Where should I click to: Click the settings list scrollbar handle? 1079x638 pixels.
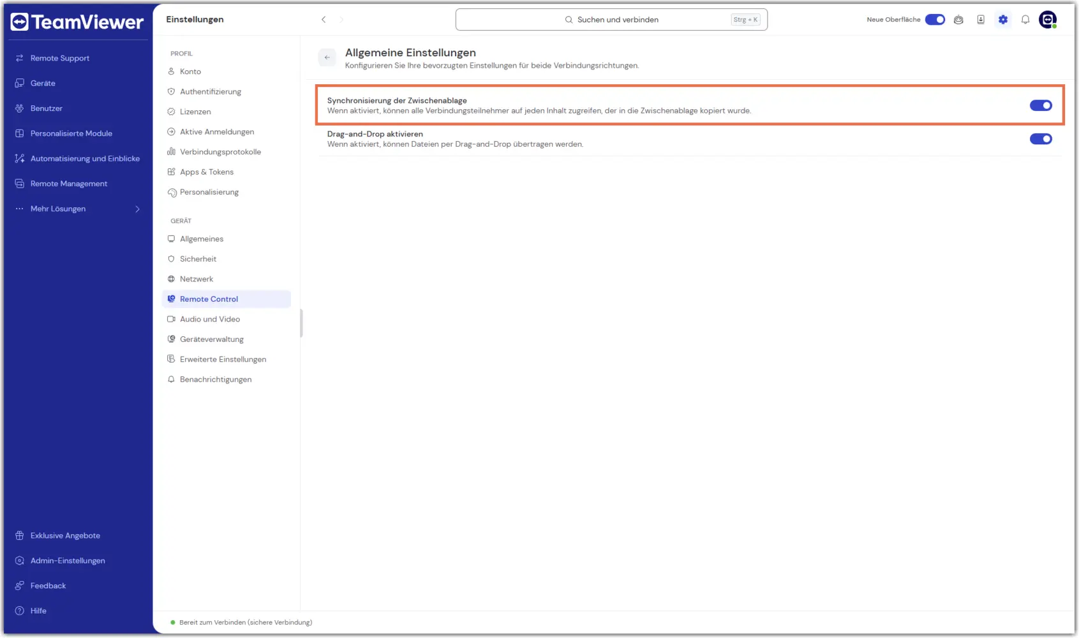(301, 323)
